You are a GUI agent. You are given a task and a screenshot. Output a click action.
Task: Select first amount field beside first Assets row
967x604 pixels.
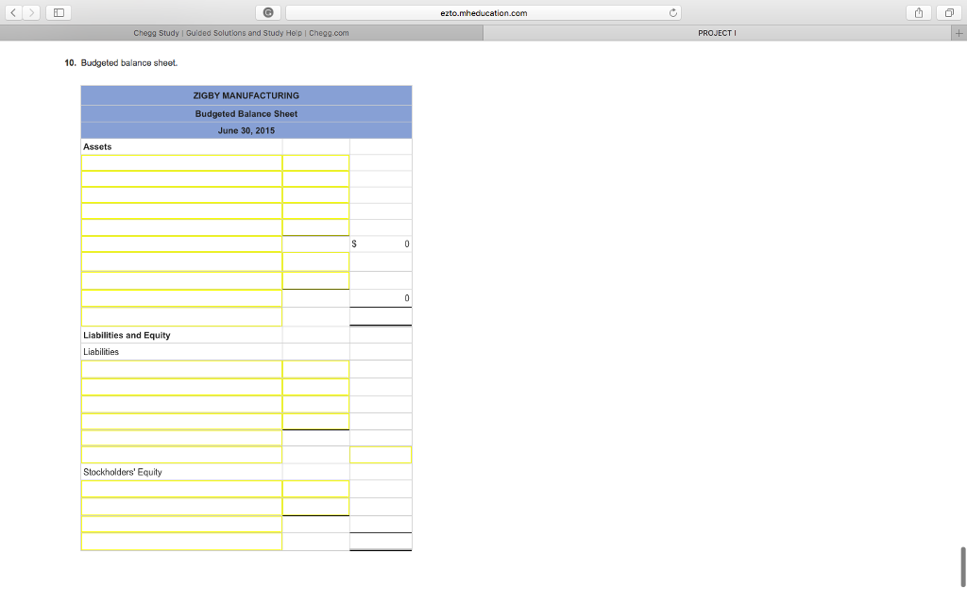(x=315, y=162)
